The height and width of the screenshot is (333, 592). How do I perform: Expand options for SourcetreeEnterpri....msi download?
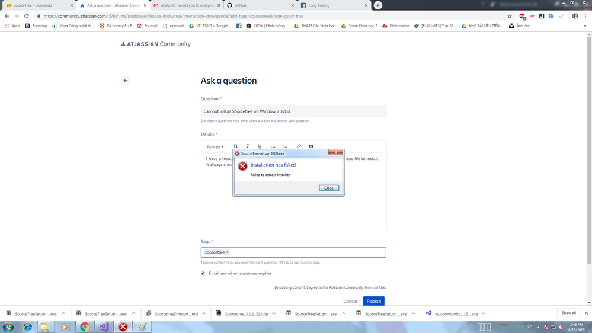(x=204, y=314)
